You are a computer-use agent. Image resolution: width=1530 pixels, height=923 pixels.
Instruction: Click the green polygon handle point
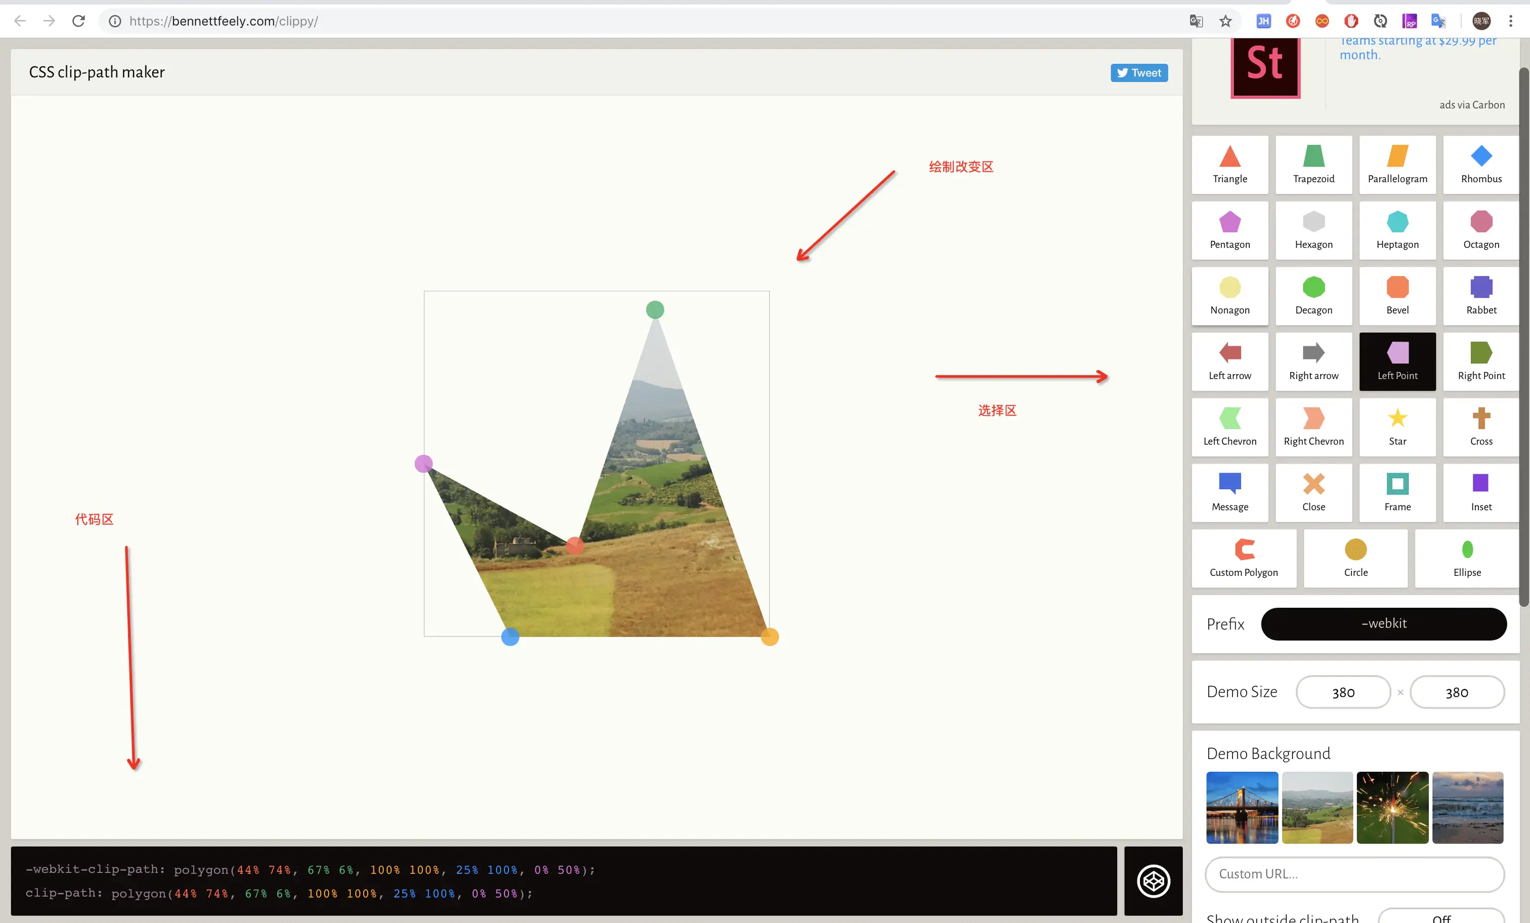point(655,309)
